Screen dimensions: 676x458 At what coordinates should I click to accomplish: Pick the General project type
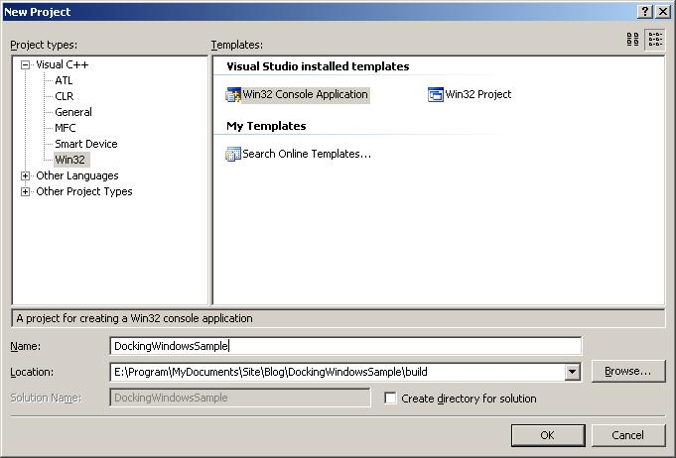point(73,112)
